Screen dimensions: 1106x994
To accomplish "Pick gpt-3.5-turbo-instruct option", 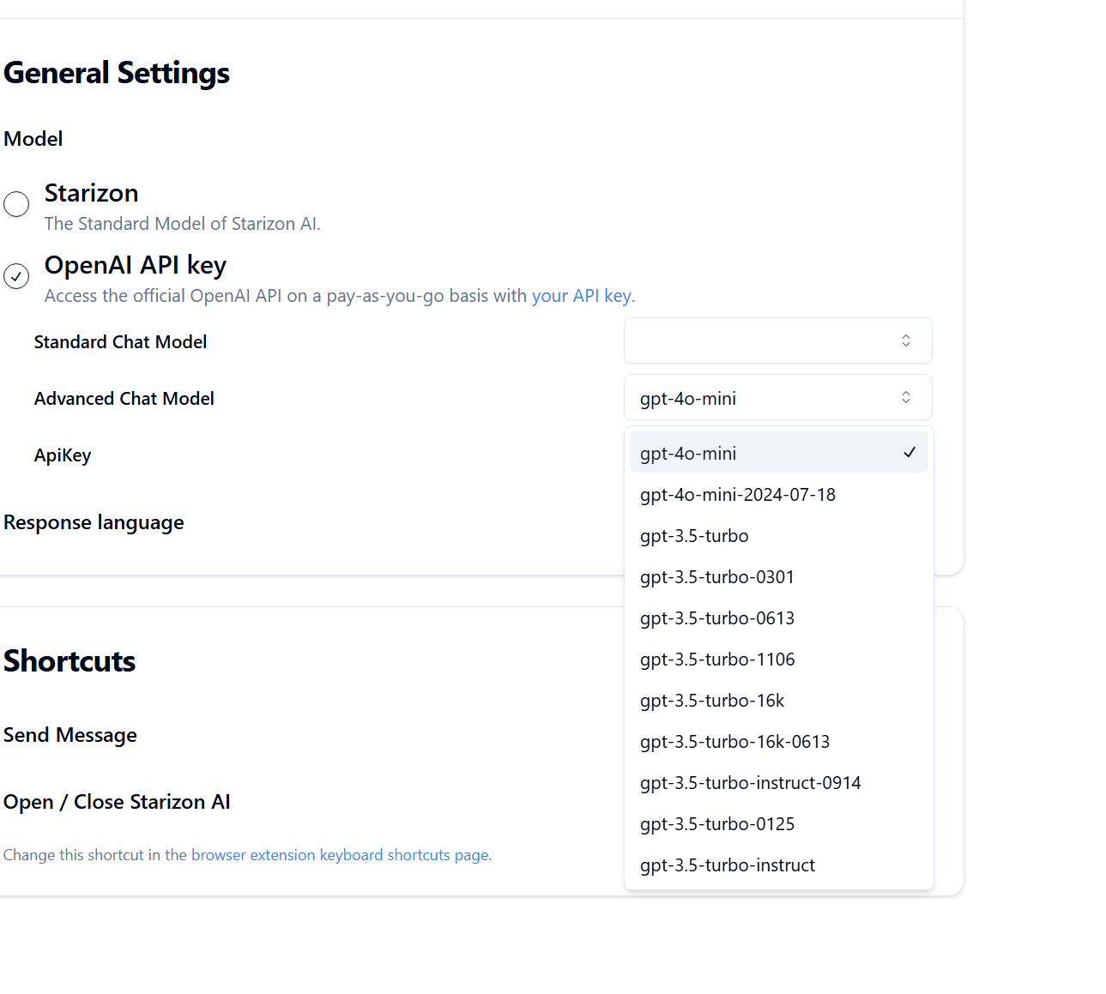I will (x=778, y=864).
